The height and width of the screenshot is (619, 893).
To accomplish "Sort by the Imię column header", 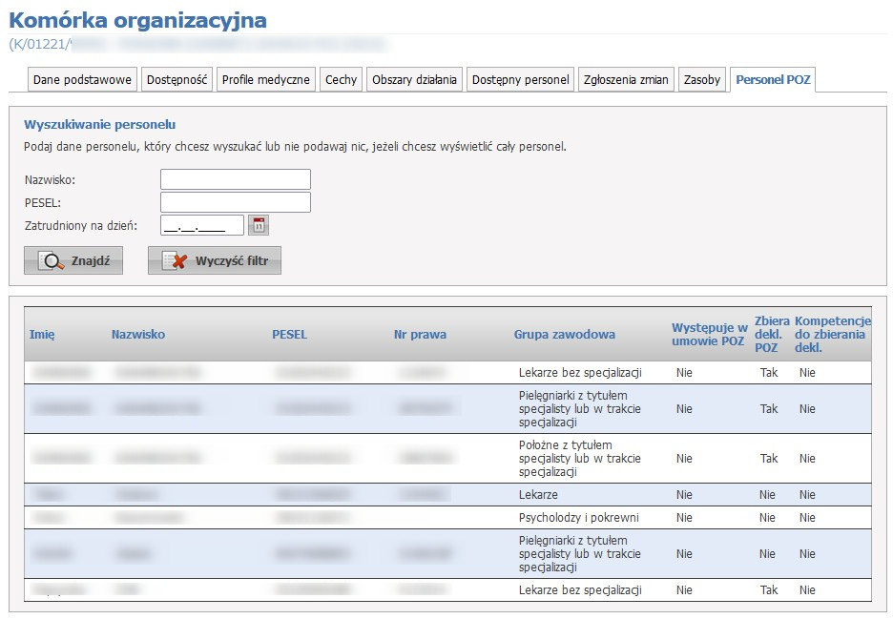I will tap(42, 334).
